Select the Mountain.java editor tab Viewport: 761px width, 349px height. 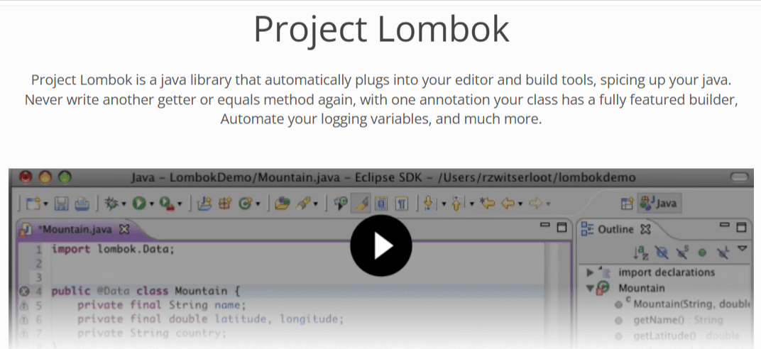click(76, 230)
